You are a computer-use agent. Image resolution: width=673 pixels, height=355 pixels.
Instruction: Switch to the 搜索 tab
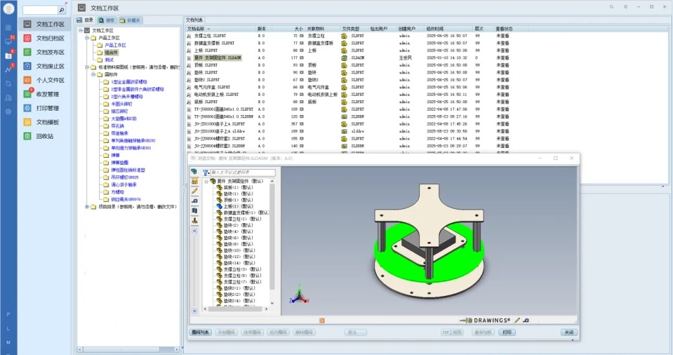107,20
